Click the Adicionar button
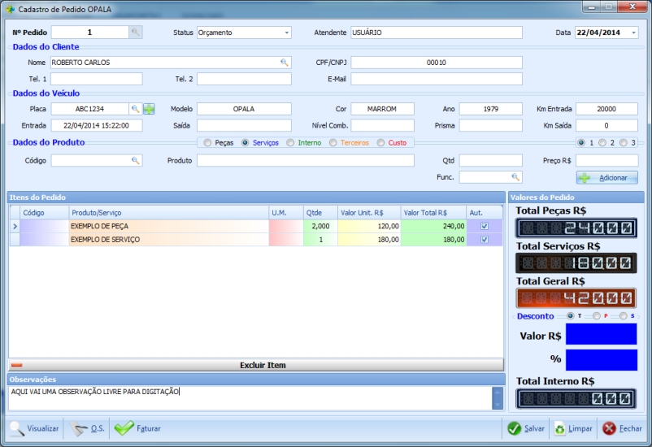Viewport: 652px width, 447px height. (x=607, y=177)
